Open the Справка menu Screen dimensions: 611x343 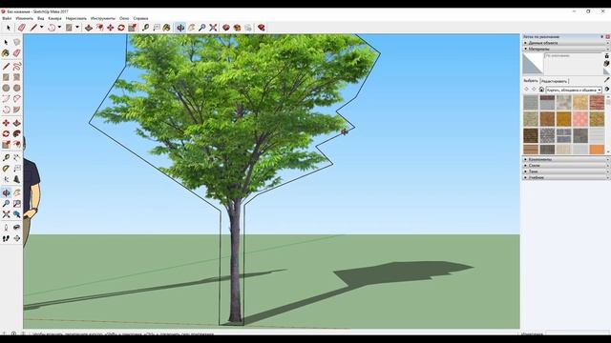pos(140,18)
